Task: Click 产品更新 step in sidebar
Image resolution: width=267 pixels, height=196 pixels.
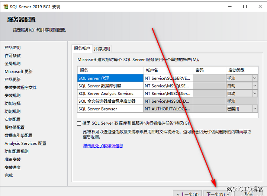Action: coord(13,80)
